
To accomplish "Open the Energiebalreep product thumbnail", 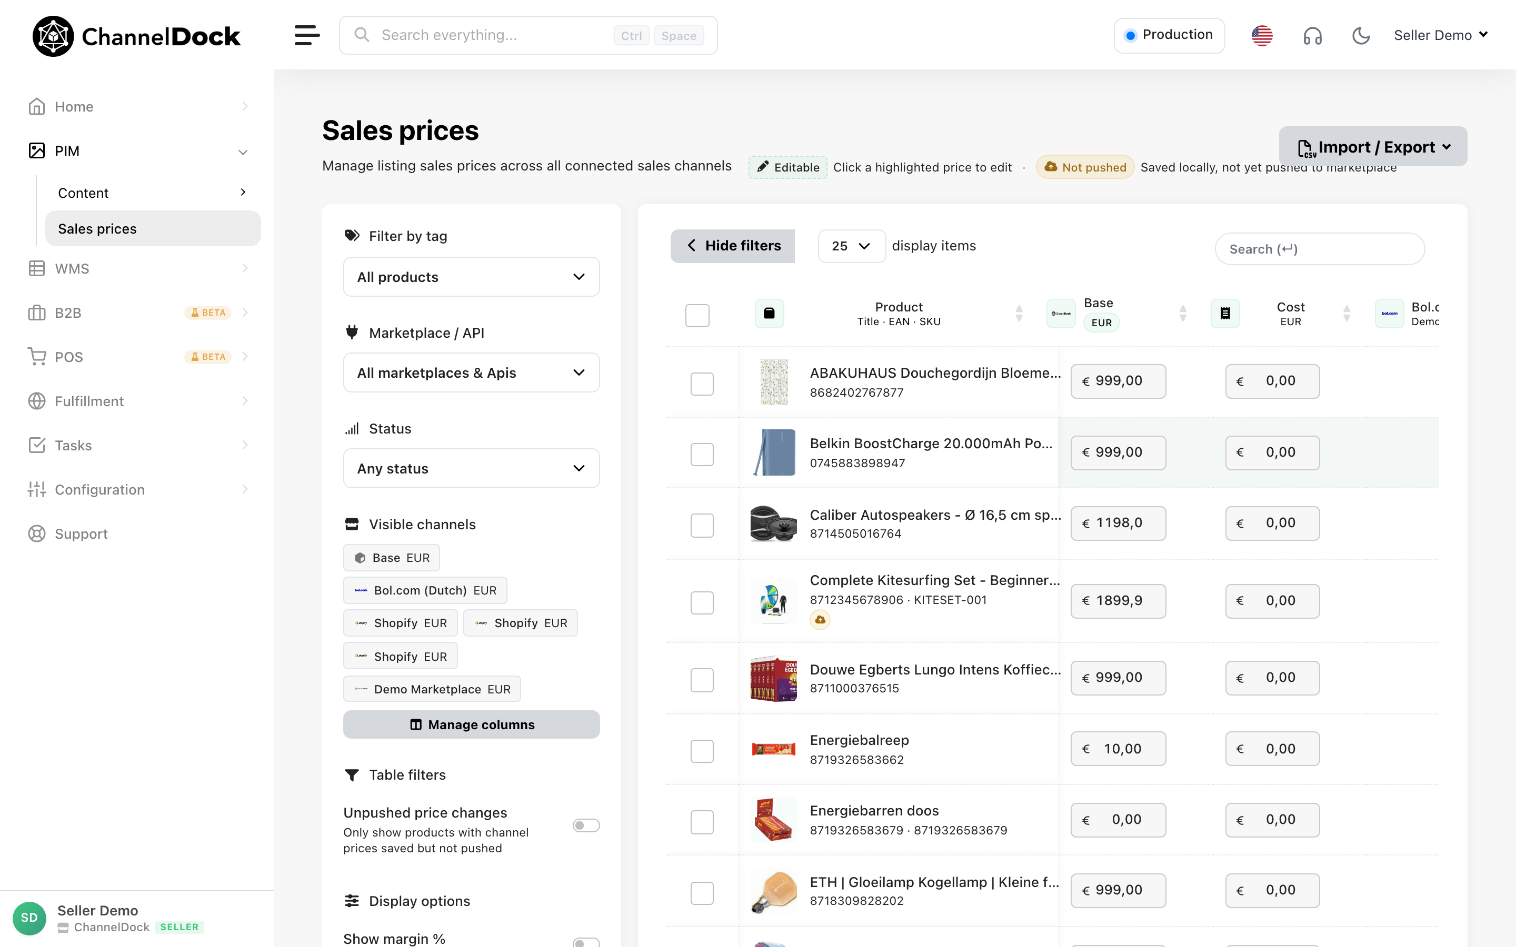I will [x=774, y=749].
